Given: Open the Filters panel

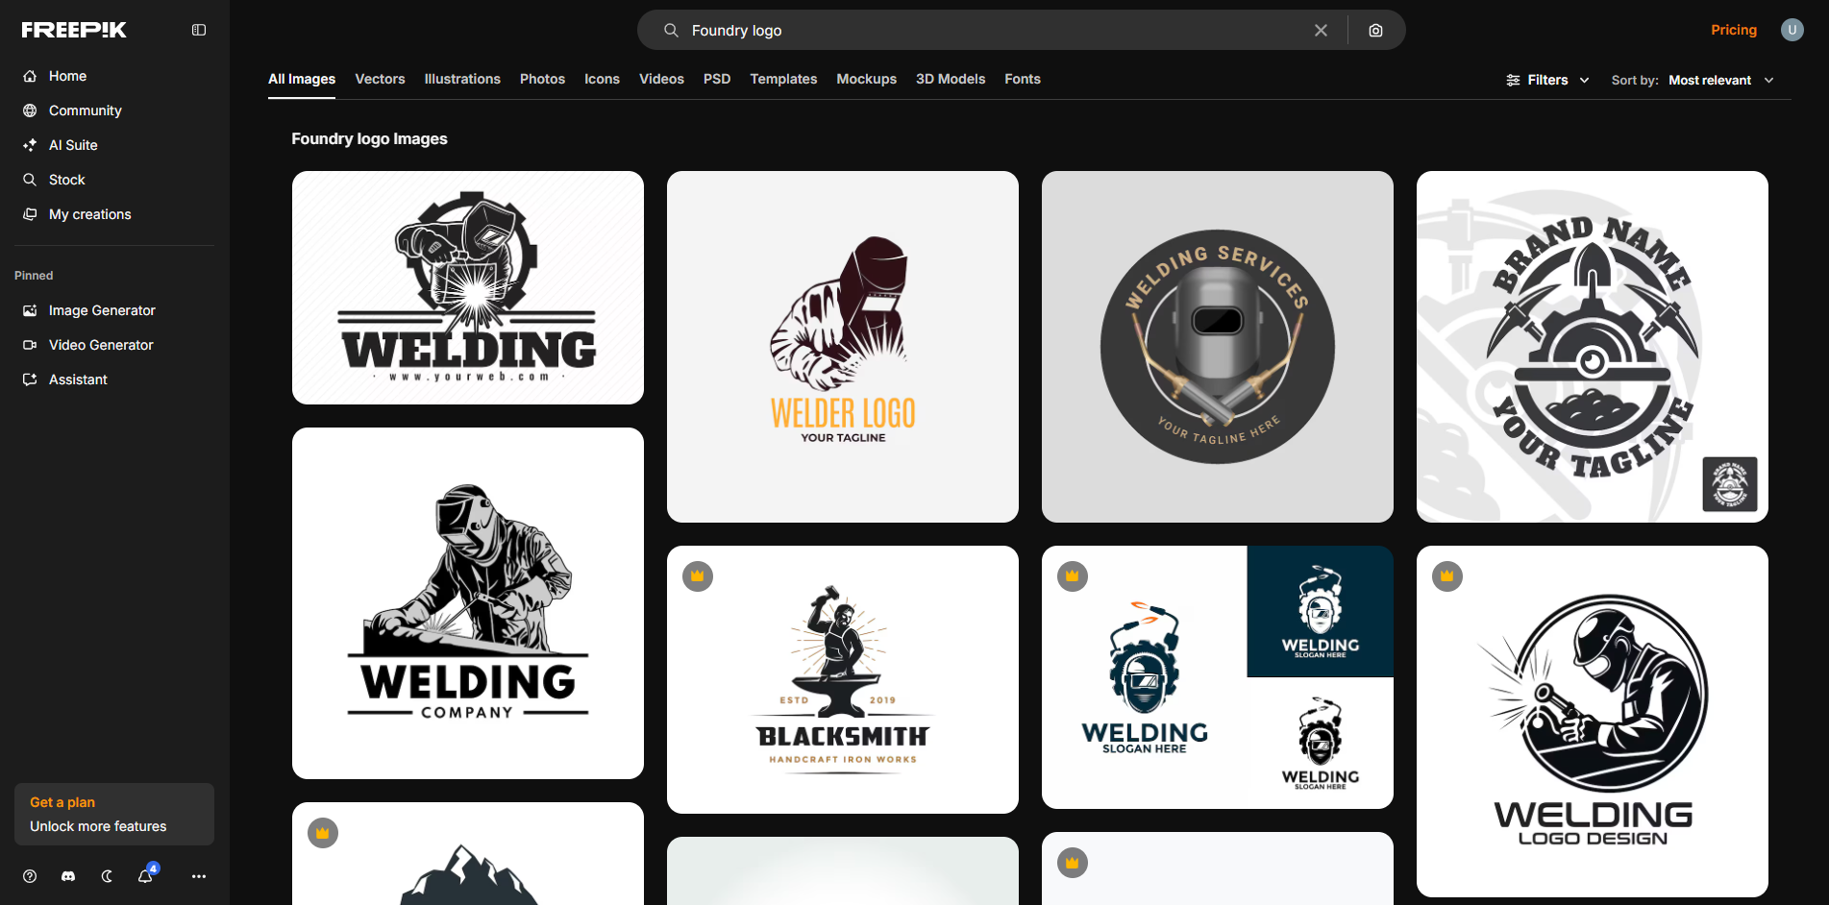Looking at the screenshot, I should click(1546, 80).
